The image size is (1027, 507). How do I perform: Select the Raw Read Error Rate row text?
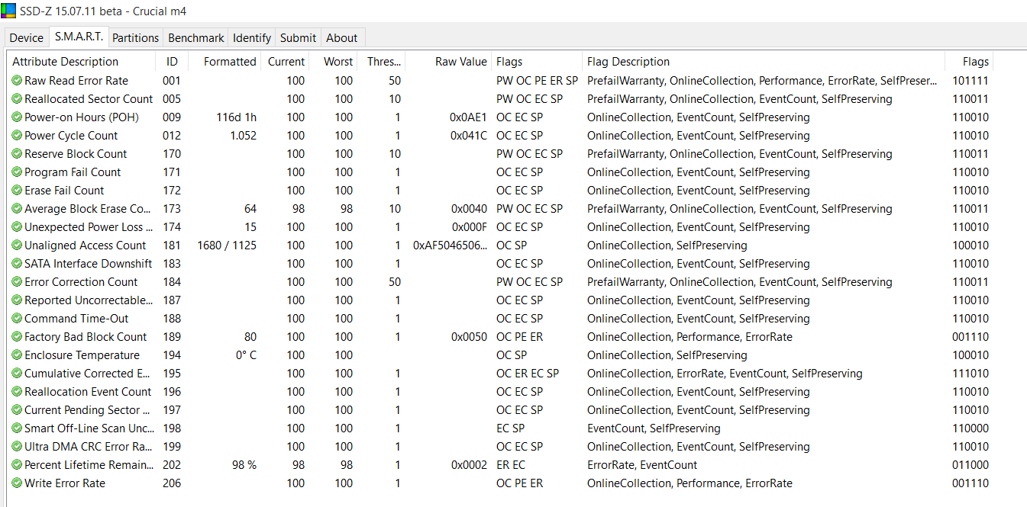coord(76,81)
